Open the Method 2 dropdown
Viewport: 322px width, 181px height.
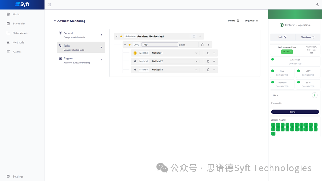[175, 61]
